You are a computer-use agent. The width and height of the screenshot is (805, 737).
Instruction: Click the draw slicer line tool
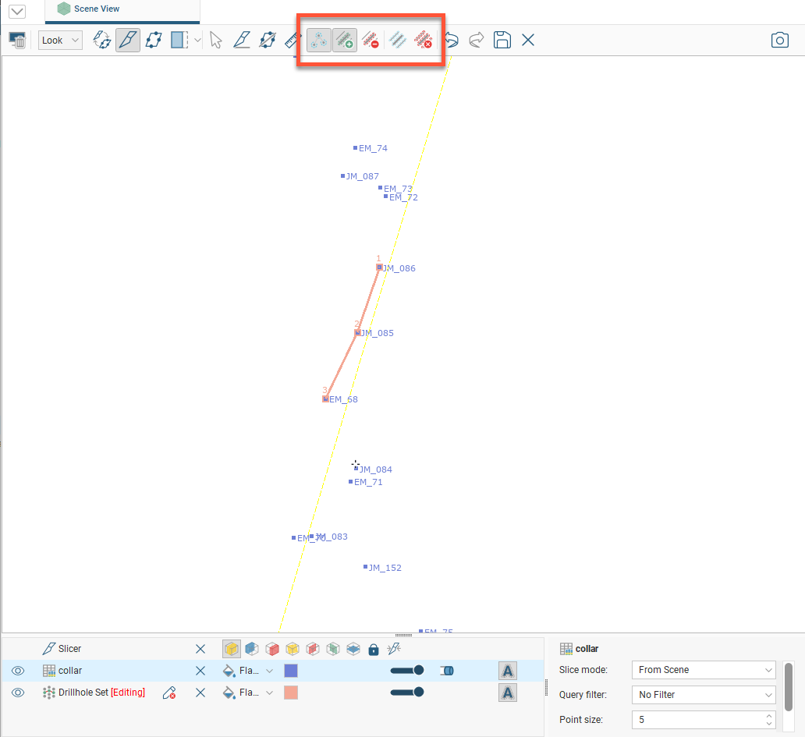pyautogui.click(x=241, y=40)
